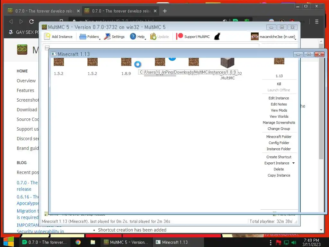Click the volume speaker tray icon

coord(294,242)
